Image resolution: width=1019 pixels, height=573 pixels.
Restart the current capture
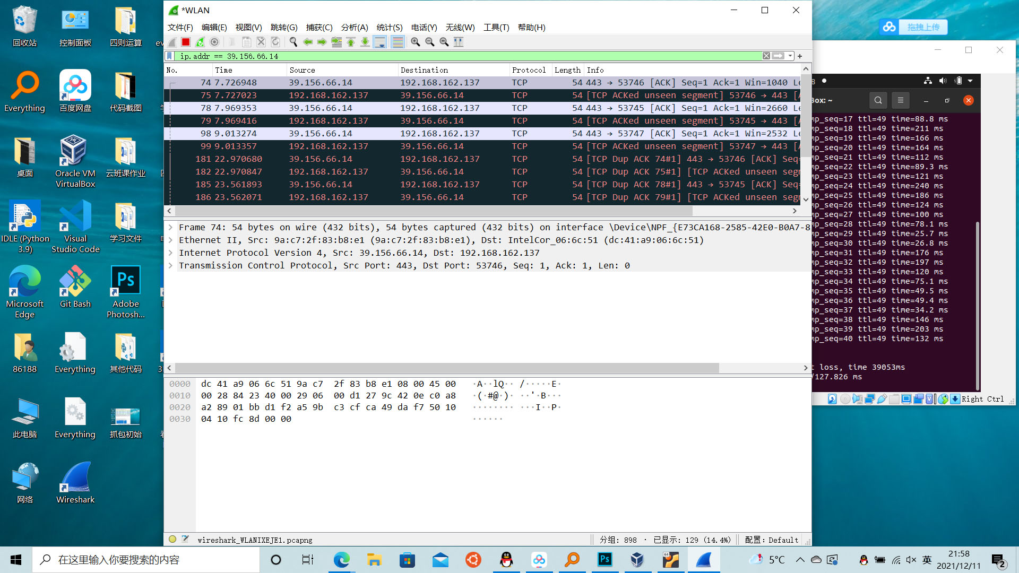(200, 42)
